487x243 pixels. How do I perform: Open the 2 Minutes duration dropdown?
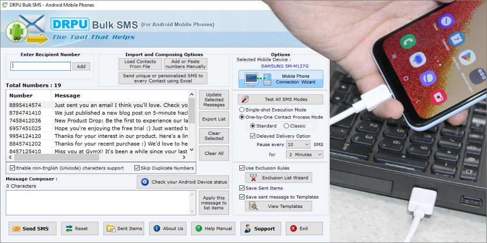pyautogui.click(x=305, y=155)
